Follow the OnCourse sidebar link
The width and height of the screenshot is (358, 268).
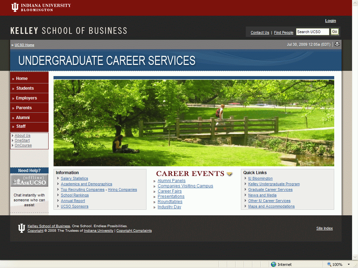click(x=23, y=146)
